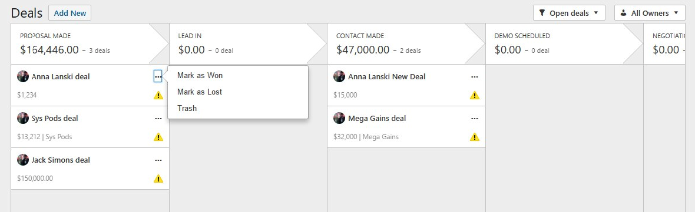Expand the Open deals filter dropdown
Screen dimensions: 695x212
click(569, 13)
